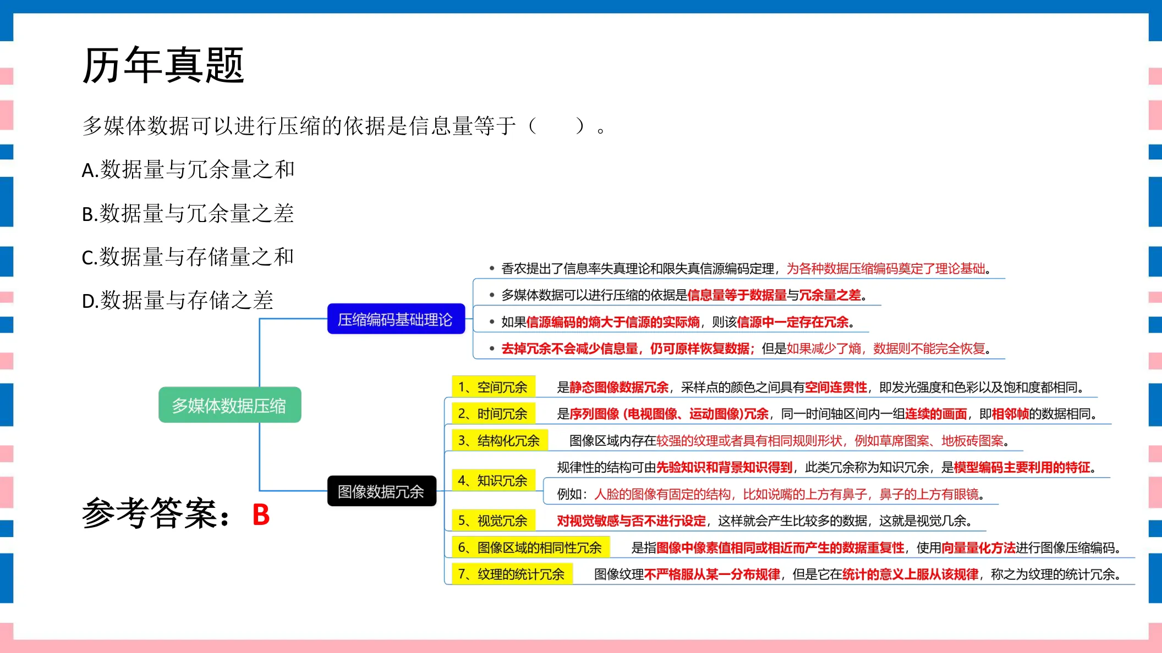Click the bullet about 香农提出了信息率失真理论
This screenshot has height=653, width=1162.
click(x=746, y=268)
